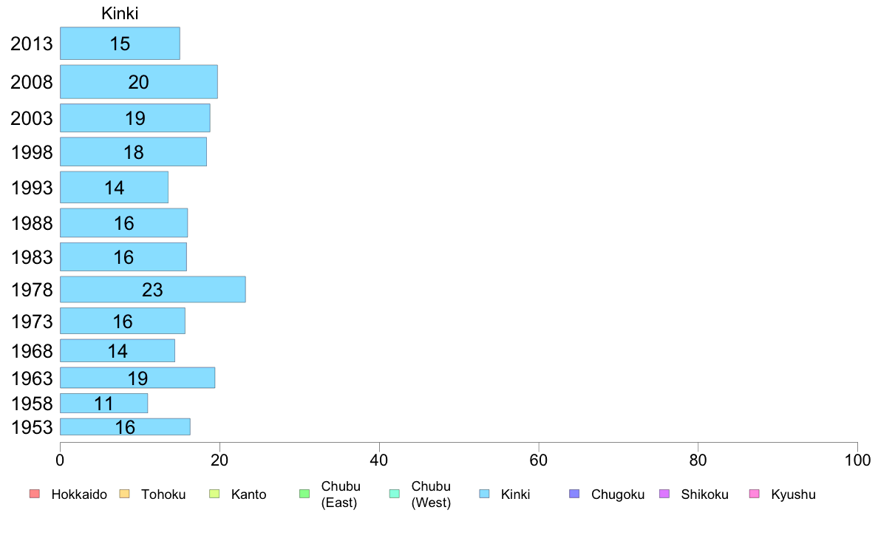Select the 2013 bar showing 15

(120, 43)
